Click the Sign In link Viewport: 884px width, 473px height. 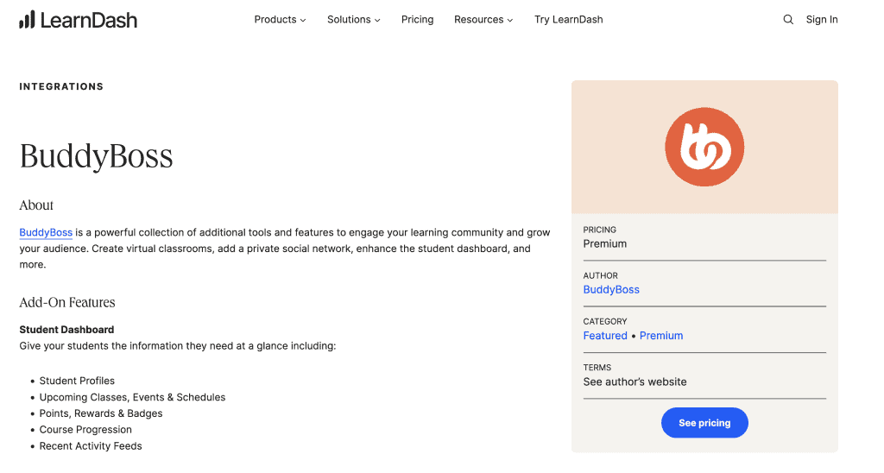click(822, 20)
